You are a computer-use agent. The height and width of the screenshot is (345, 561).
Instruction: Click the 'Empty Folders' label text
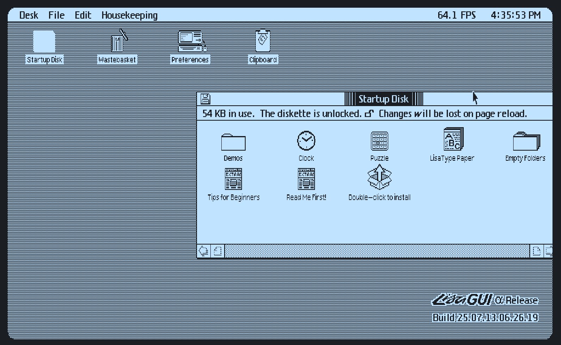(525, 158)
